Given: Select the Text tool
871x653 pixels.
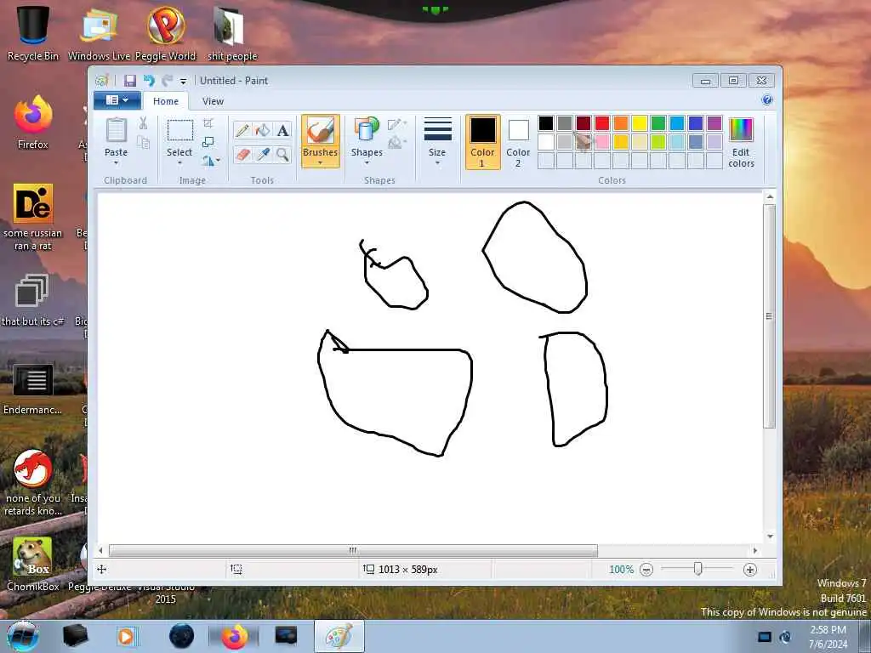Looking at the screenshot, I should [x=282, y=130].
